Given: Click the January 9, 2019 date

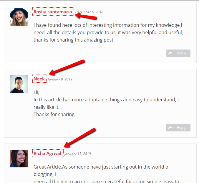Looking at the screenshot, I should tap(60, 79).
